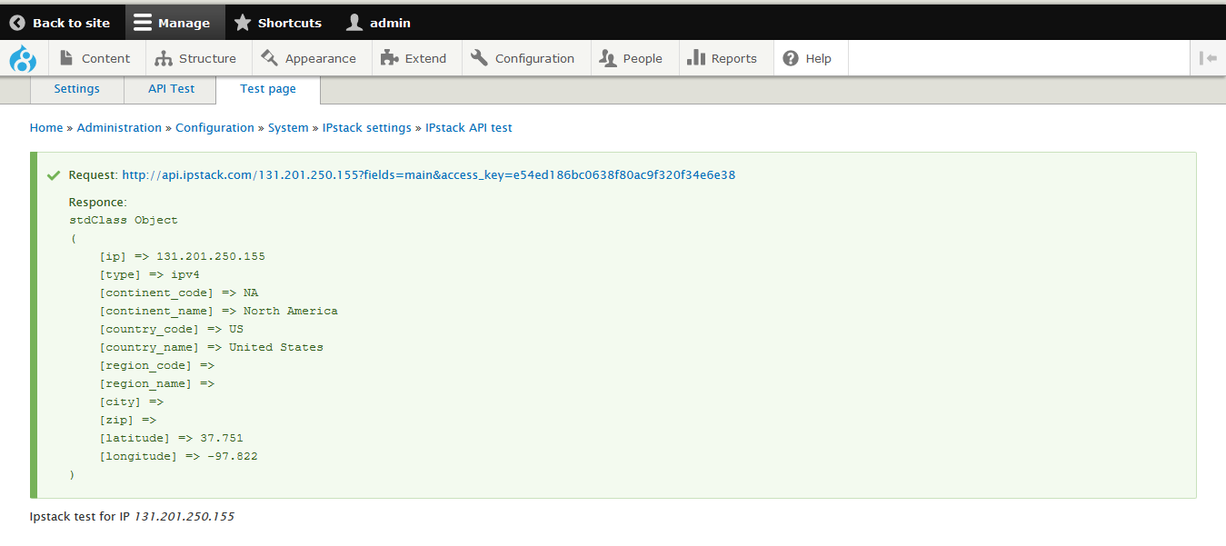
Task: Open the Extend menu label
Action: 425,58
